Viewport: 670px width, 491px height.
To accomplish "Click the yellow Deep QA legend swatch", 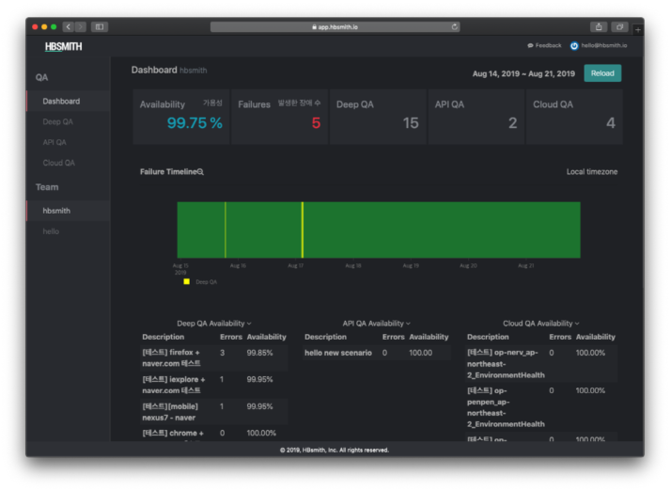I will coord(187,281).
